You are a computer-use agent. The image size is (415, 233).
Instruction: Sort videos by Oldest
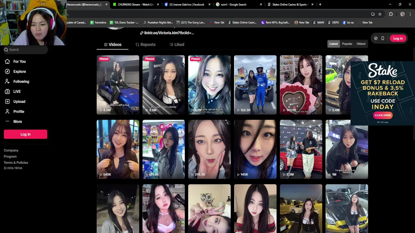(361, 44)
